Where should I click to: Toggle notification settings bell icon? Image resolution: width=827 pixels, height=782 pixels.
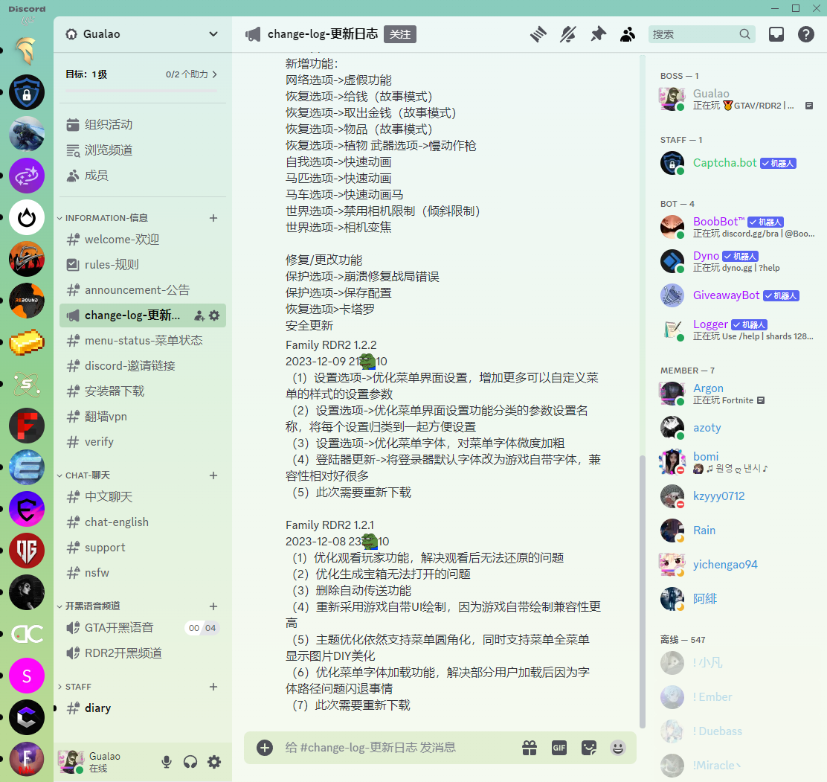coord(568,34)
